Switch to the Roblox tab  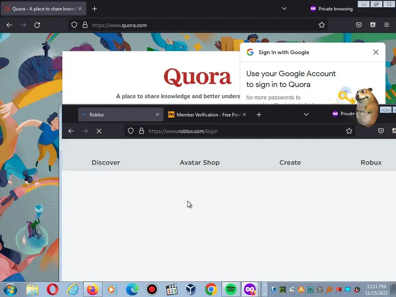[x=121, y=114]
